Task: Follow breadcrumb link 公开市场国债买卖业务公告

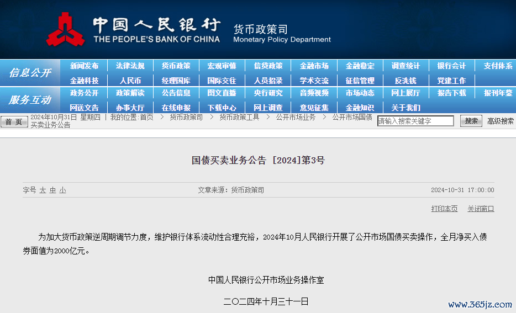Action: [x=352, y=117]
